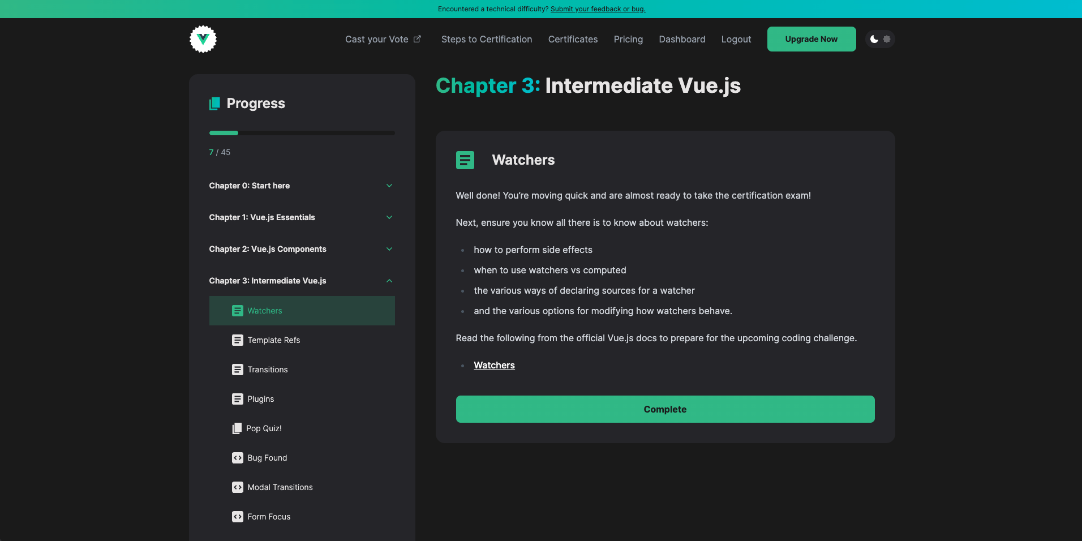1082x541 pixels.
Task: Open Pop Quiz! in sidebar
Action: point(302,428)
